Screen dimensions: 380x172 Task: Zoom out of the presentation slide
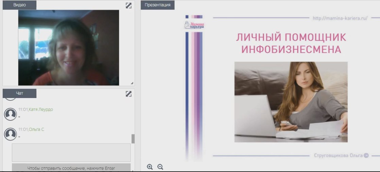[x=160, y=167]
